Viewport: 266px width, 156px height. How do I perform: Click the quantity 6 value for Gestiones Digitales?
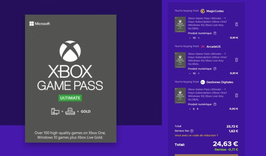(194, 109)
